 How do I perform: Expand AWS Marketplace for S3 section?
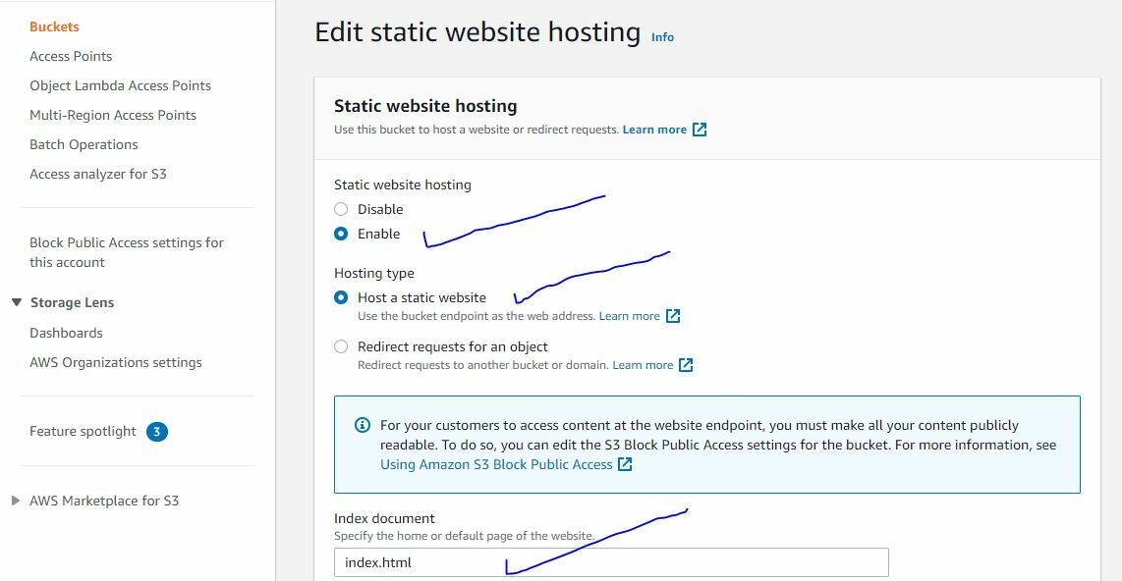point(16,501)
